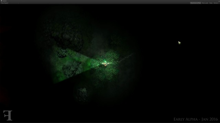The width and height of the screenshot is (220, 123).
Task: Click the arrow beside Free Aspect
Action: coord(18,3)
